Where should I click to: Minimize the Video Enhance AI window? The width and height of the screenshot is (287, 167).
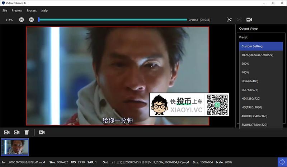(264, 3)
